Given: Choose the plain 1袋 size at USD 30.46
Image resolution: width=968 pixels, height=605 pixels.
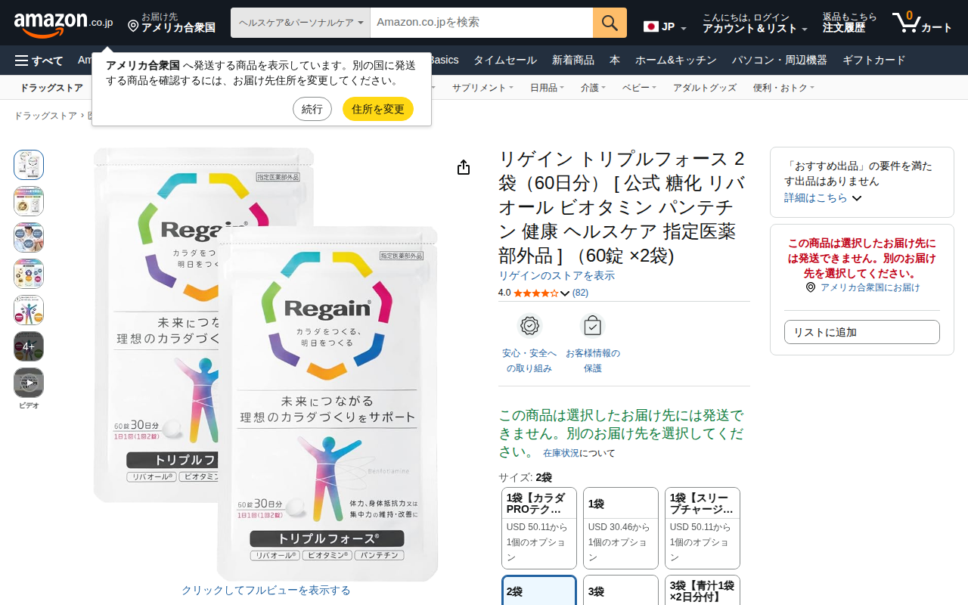Looking at the screenshot, I should click(x=621, y=528).
